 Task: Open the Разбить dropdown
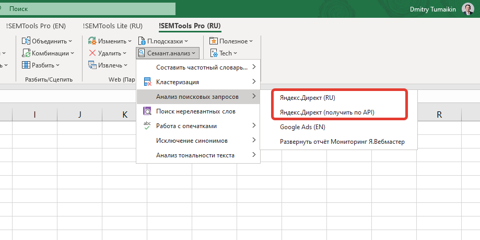tap(57, 65)
